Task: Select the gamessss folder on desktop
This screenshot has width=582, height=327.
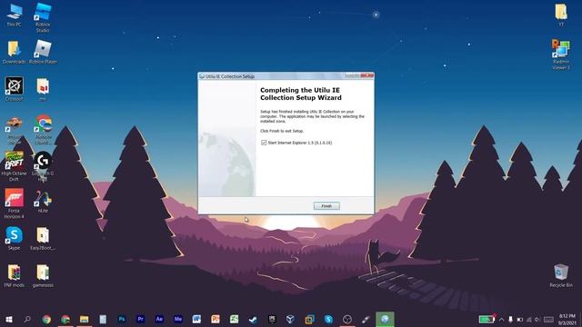Action: click(x=43, y=275)
